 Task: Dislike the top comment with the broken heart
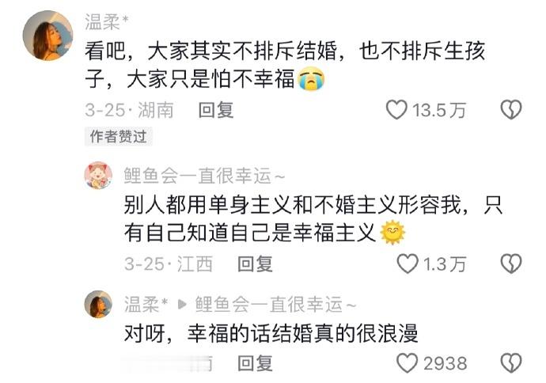511,110
